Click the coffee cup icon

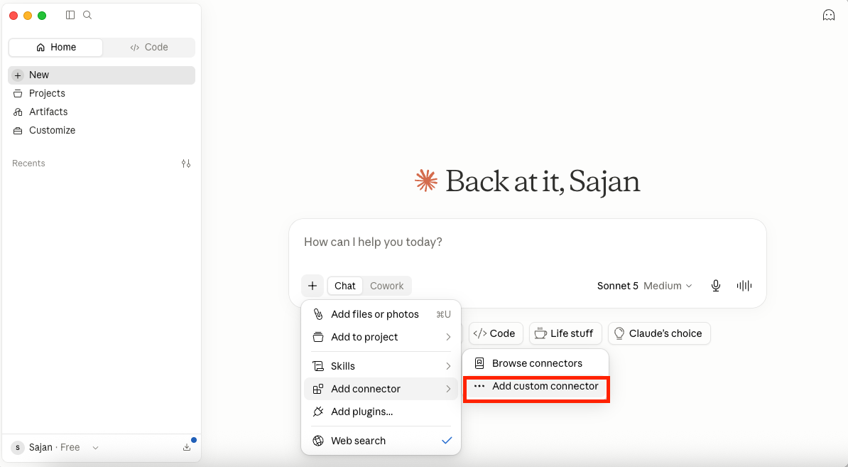[540, 333]
